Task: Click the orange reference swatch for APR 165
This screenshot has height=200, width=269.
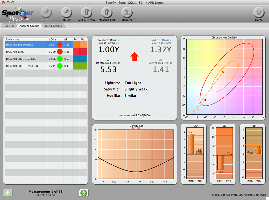Action: [76, 44]
